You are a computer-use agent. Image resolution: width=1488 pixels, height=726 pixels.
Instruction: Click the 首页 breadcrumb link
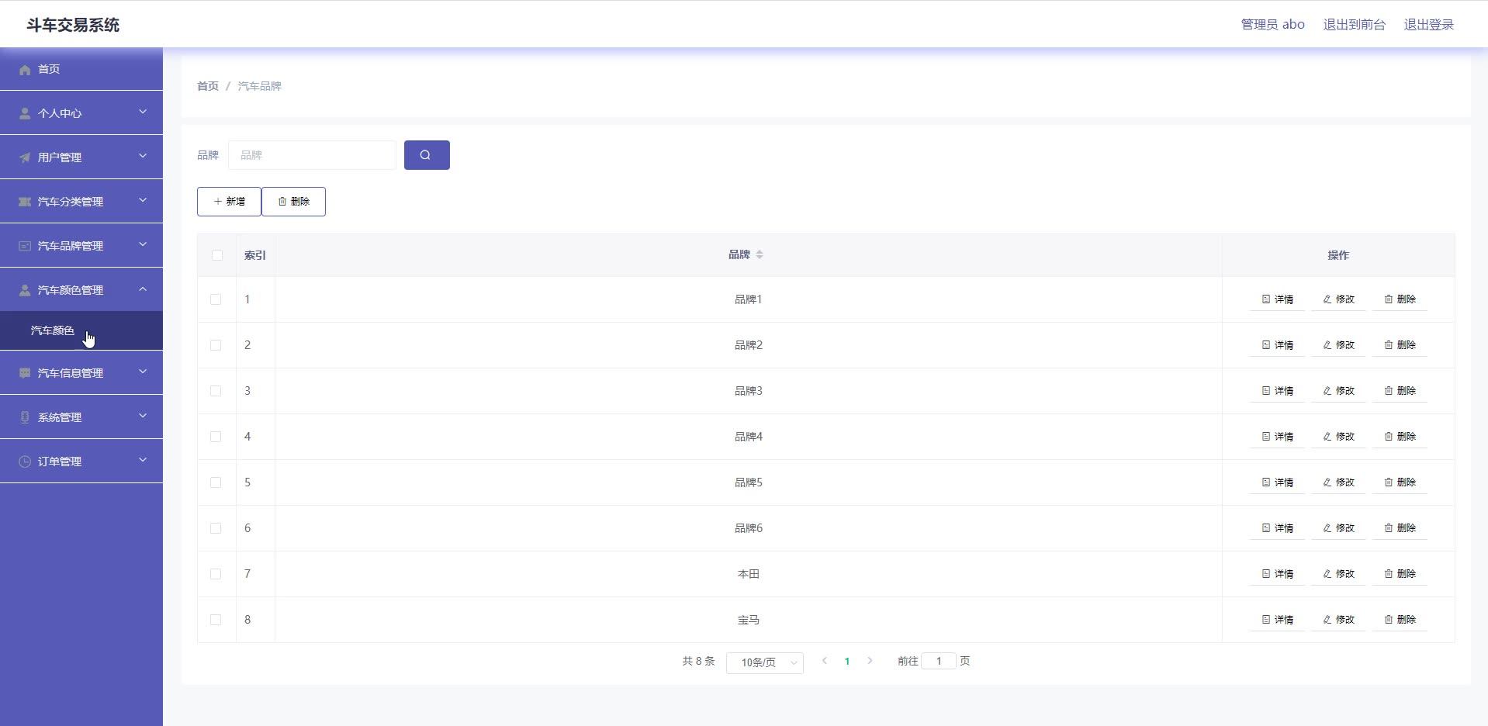[x=207, y=86]
